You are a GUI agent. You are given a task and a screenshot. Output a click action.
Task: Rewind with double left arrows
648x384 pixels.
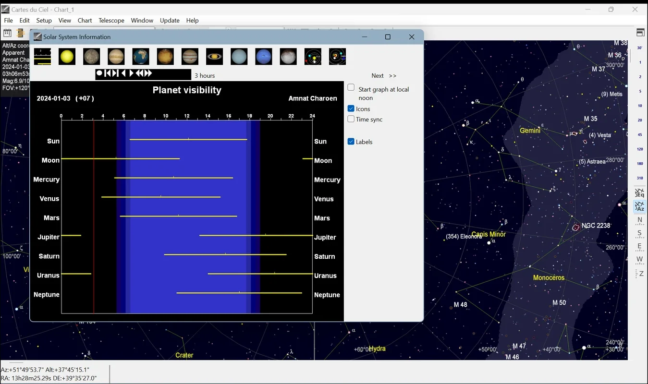(x=140, y=73)
